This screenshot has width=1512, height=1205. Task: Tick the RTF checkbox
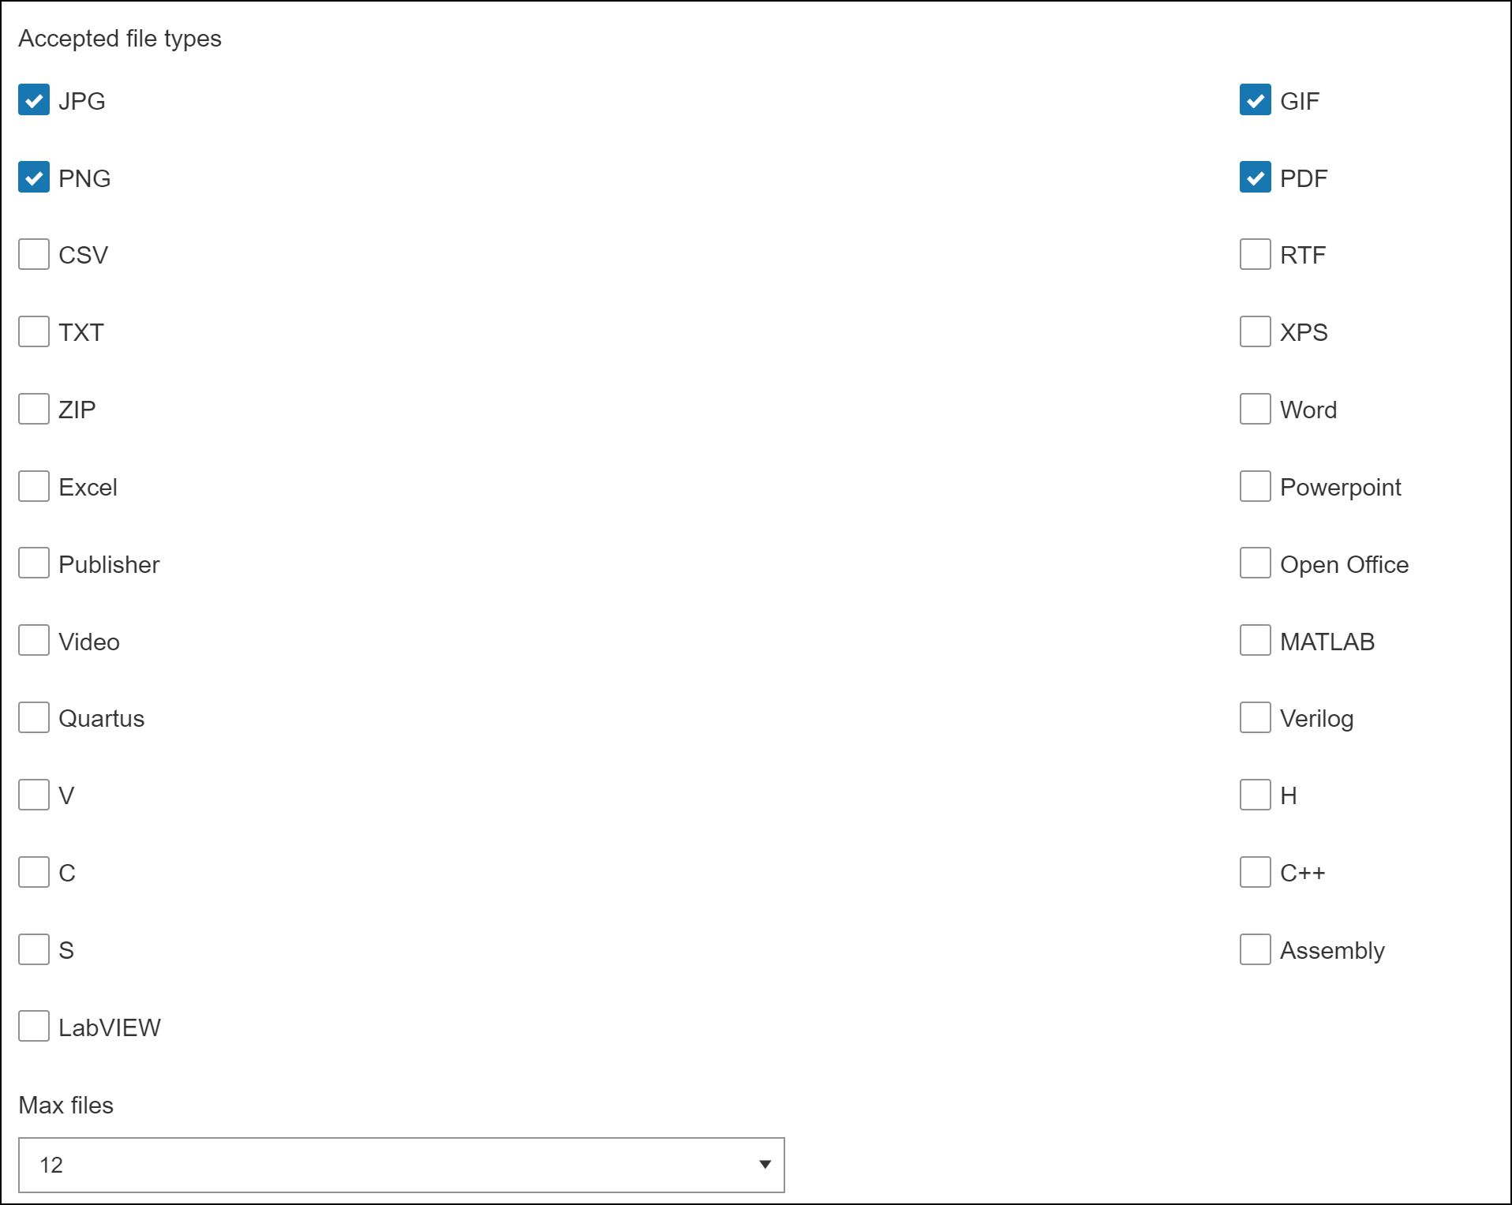pyautogui.click(x=1255, y=255)
